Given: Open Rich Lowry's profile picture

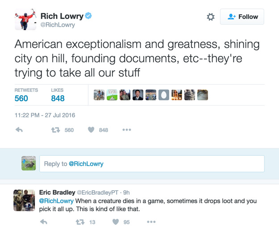Looking at the screenshot, I should point(25,19).
